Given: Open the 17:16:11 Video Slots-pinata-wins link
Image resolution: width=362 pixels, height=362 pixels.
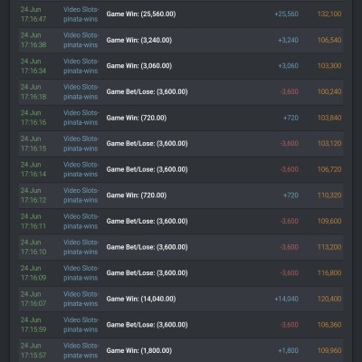Looking at the screenshot, I should pos(81,222).
